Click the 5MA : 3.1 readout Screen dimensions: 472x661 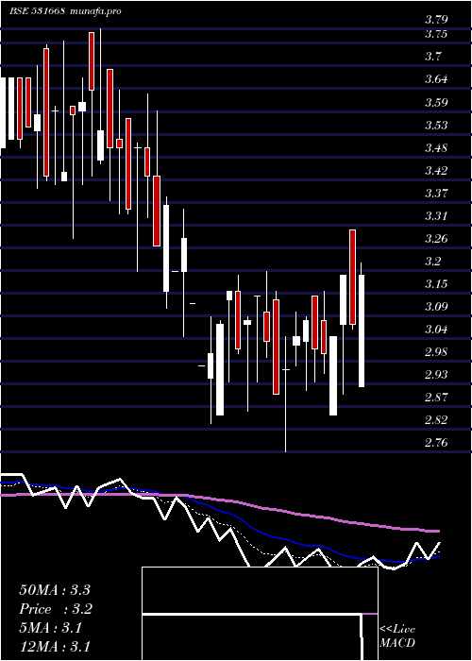pyautogui.click(x=51, y=628)
